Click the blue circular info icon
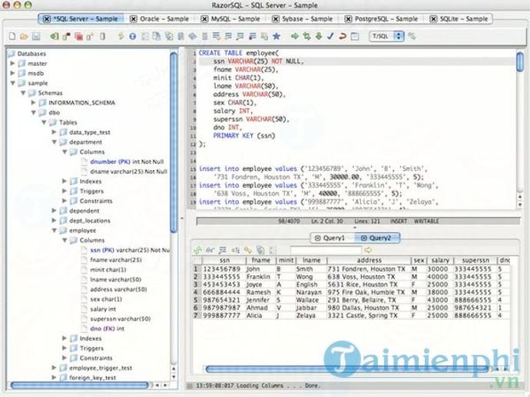The height and width of the screenshot is (397, 530). tap(132, 36)
